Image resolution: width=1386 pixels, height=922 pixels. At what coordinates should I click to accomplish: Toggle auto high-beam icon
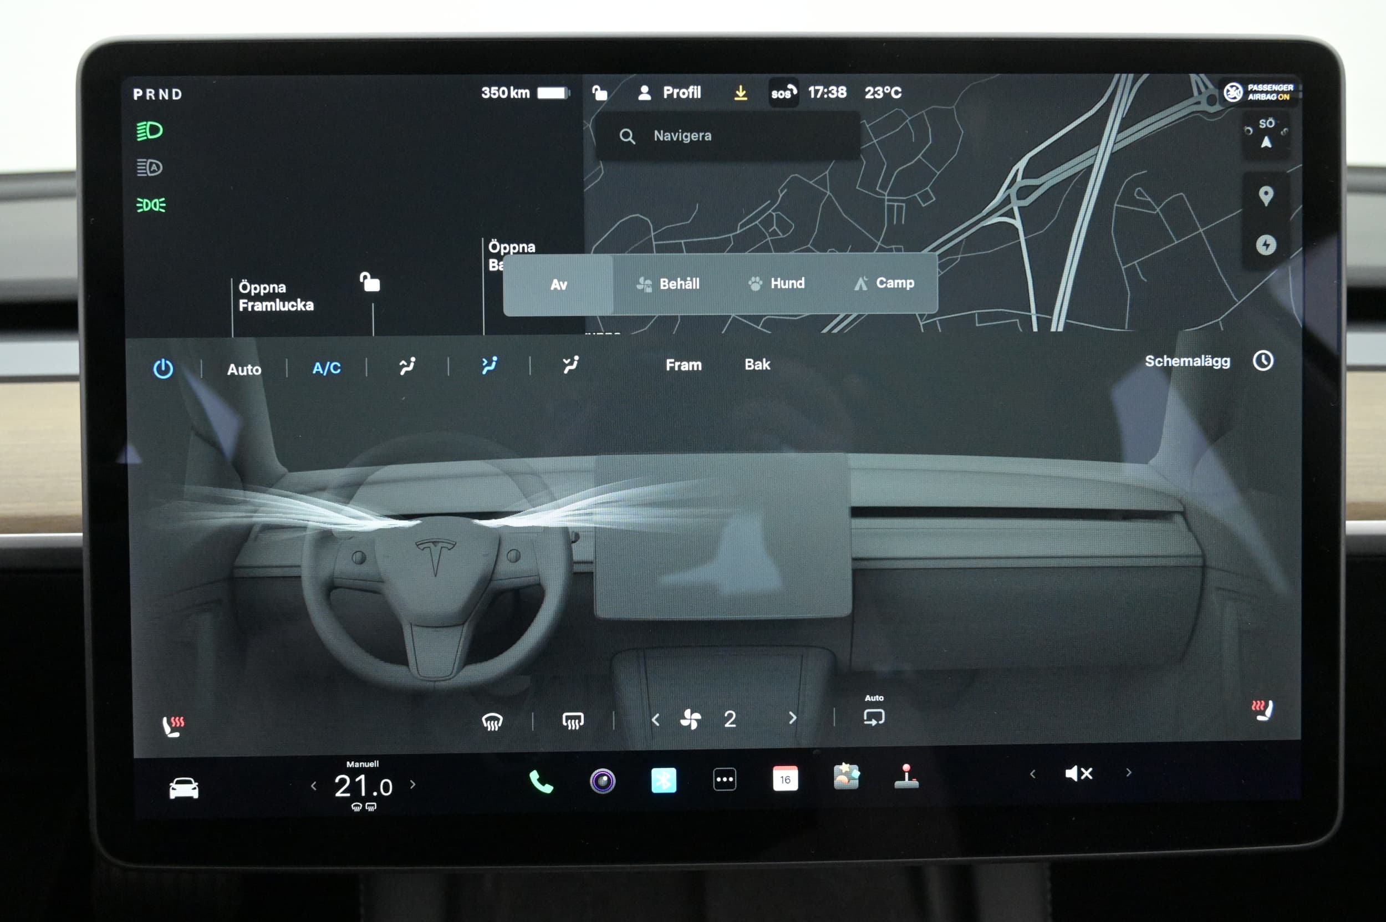click(x=149, y=167)
